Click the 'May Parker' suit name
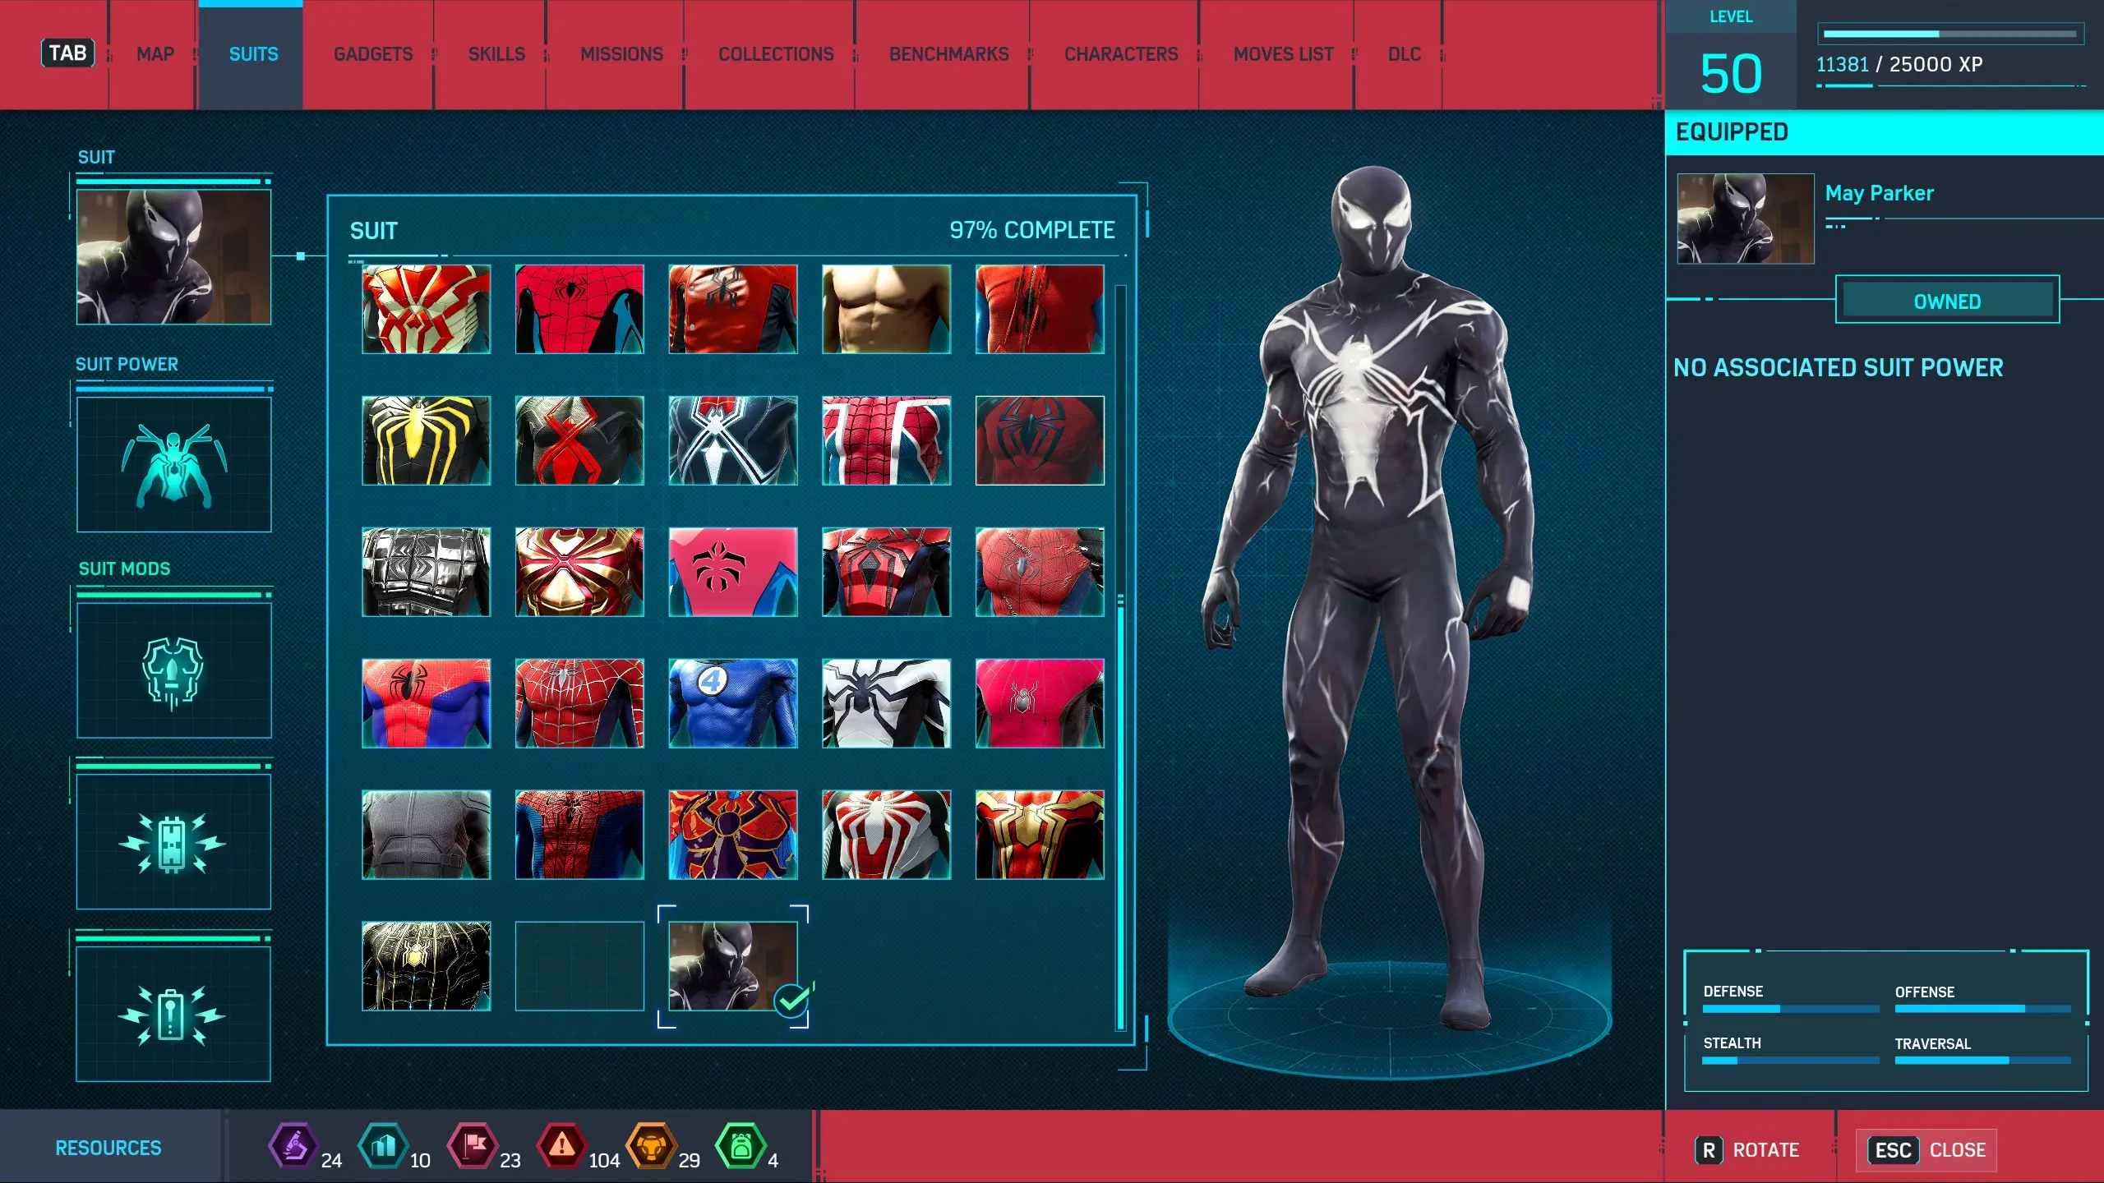The image size is (2104, 1183). click(x=1879, y=193)
